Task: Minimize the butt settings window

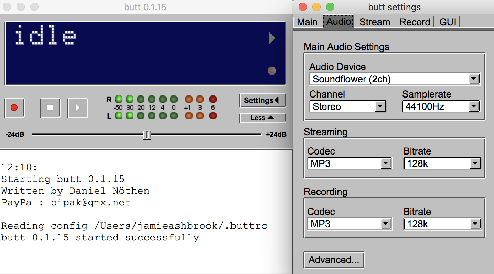Action: (x=316, y=7)
